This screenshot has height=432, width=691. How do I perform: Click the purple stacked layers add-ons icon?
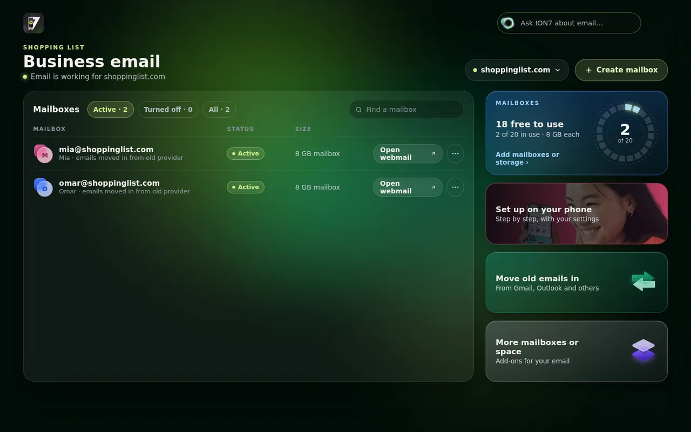[x=643, y=351]
